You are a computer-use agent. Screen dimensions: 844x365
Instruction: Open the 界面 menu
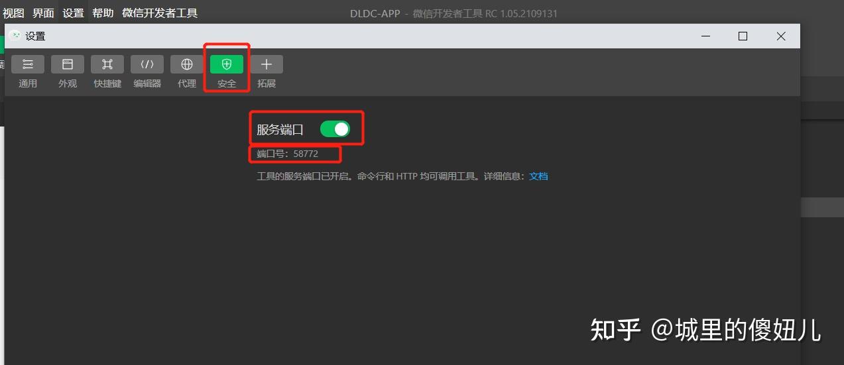[x=44, y=13]
